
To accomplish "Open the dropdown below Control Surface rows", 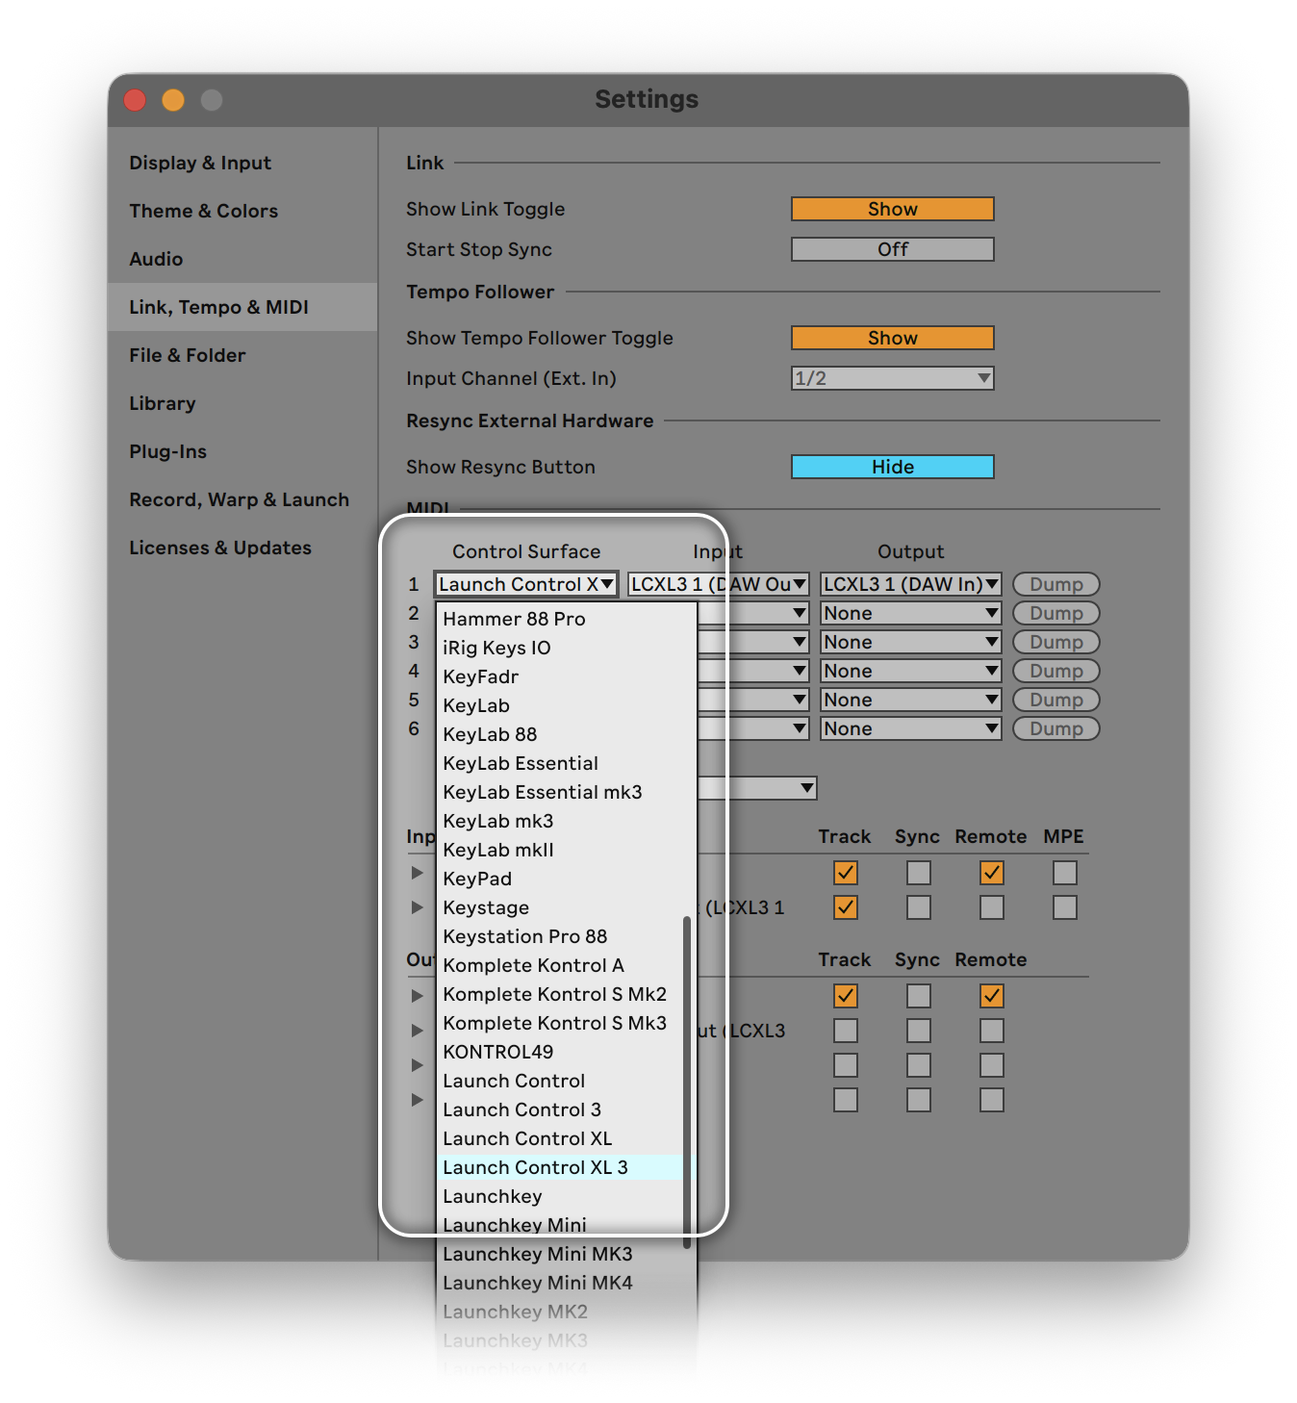I will 758,788.
